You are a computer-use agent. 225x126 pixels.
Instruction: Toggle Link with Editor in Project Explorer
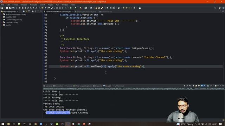tap(26, 12)
